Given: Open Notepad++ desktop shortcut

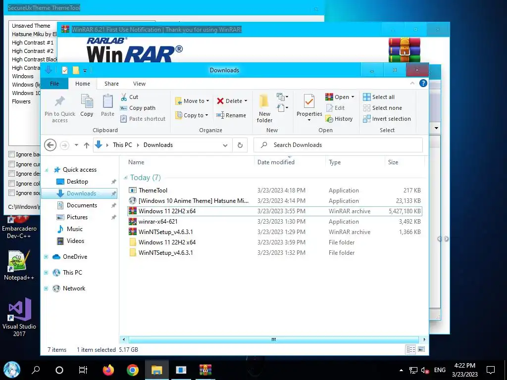Looking at the screenshot, I should click(19, 265).
